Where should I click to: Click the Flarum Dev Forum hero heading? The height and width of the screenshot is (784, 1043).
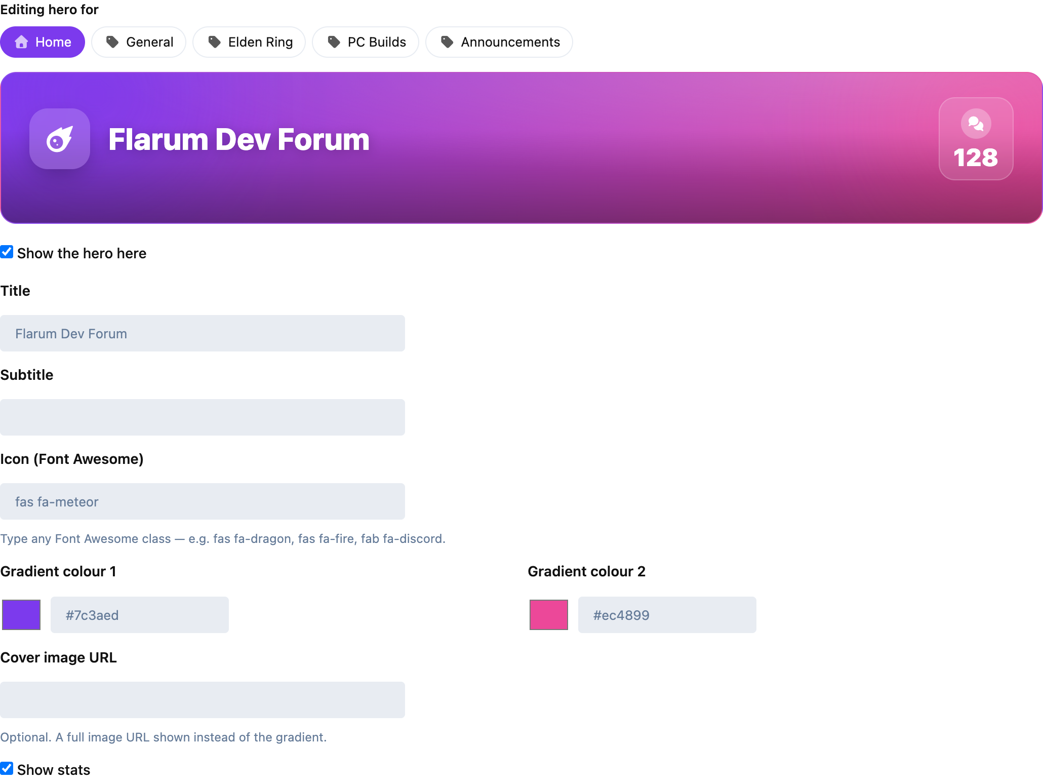tap(239, 139)
